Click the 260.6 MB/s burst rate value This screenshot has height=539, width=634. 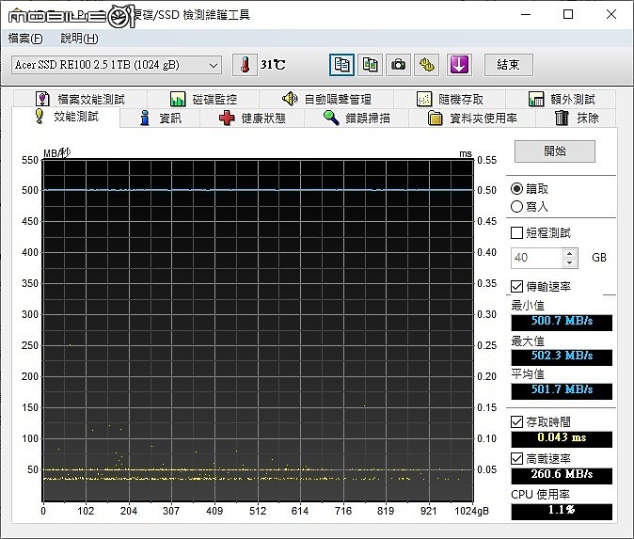[x=562, y=476]
